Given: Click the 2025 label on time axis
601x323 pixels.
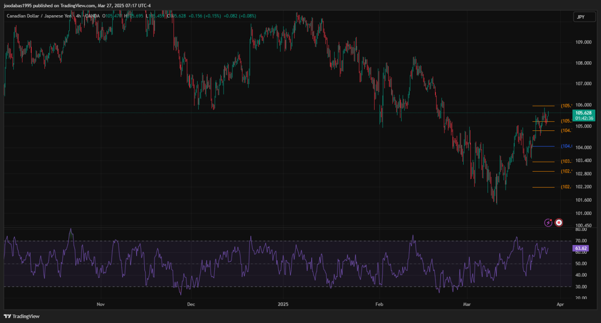Looking at the screenshot, I should click(x=283, y=304).
